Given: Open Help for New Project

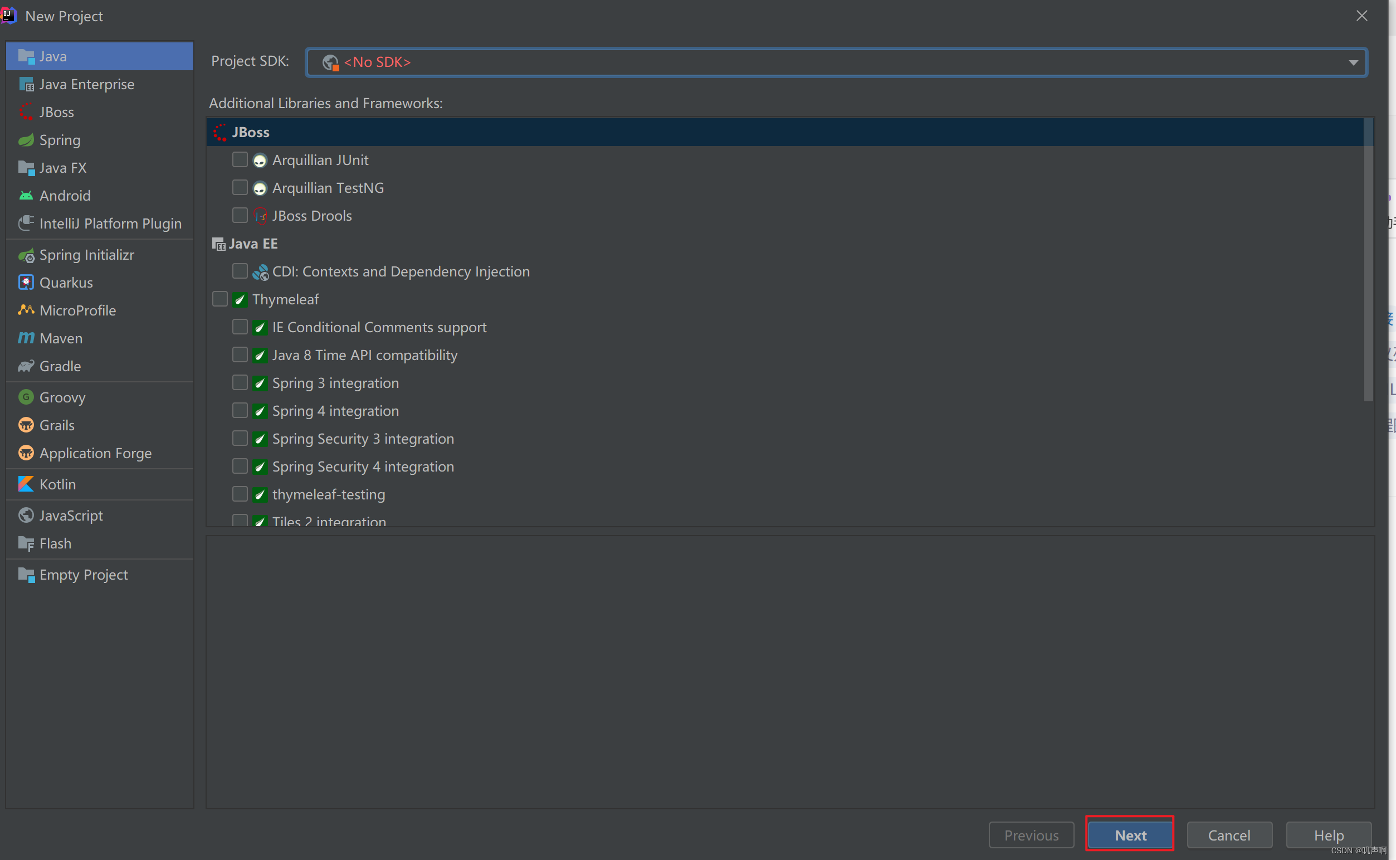Looking at the screenshot, I should [x=1329, y=835].
